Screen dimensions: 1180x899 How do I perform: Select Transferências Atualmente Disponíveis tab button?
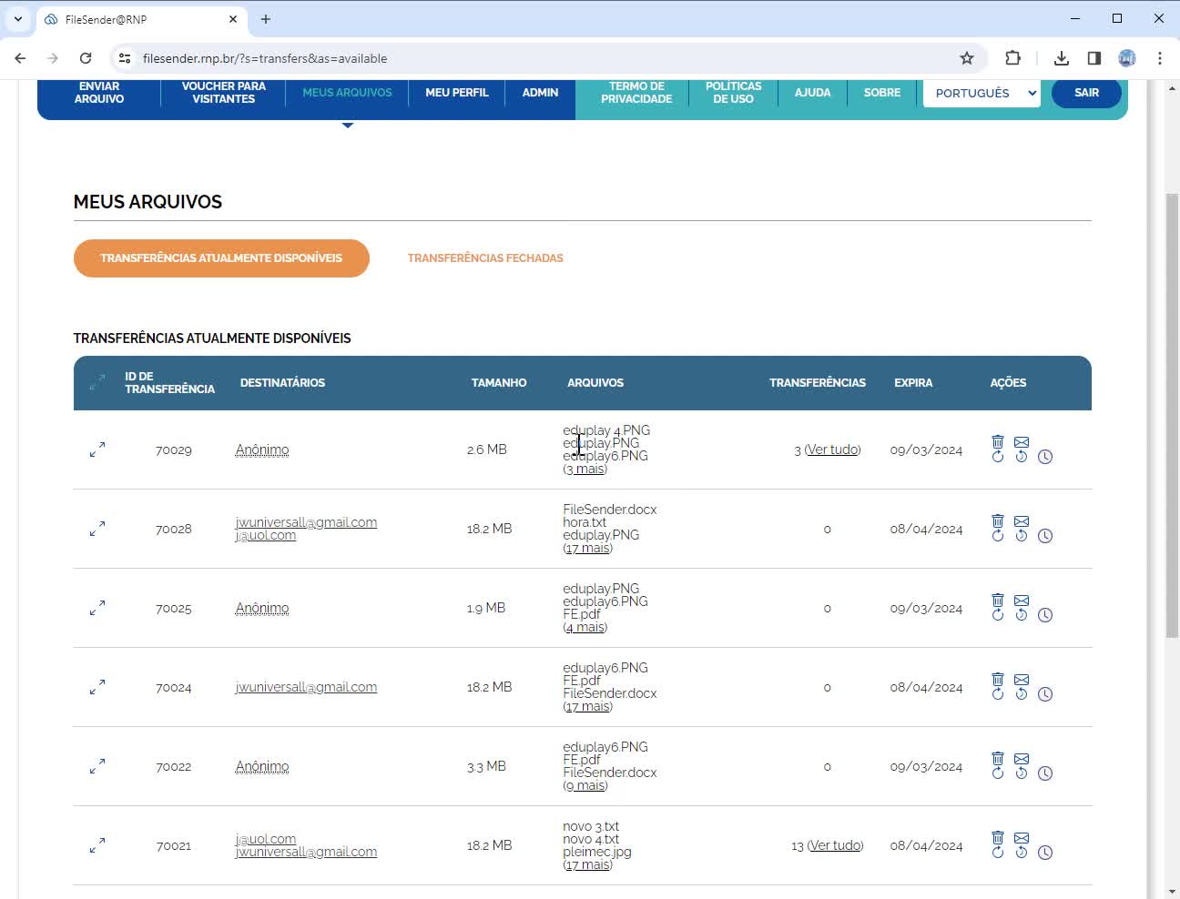(221, 258)
